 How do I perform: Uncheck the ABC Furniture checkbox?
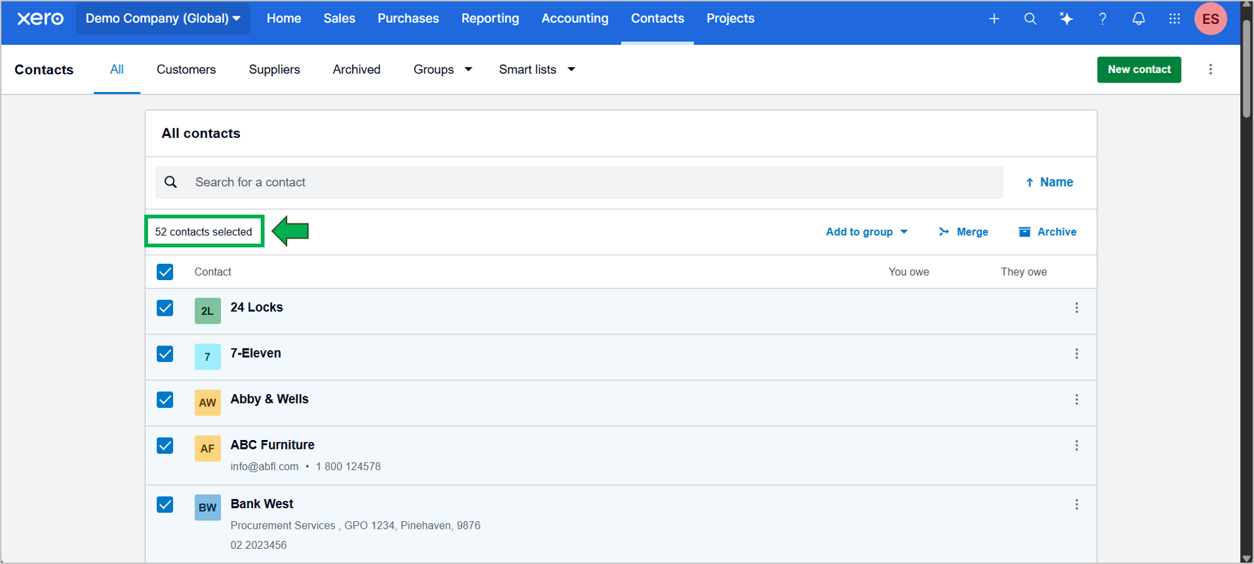(165, 446)
